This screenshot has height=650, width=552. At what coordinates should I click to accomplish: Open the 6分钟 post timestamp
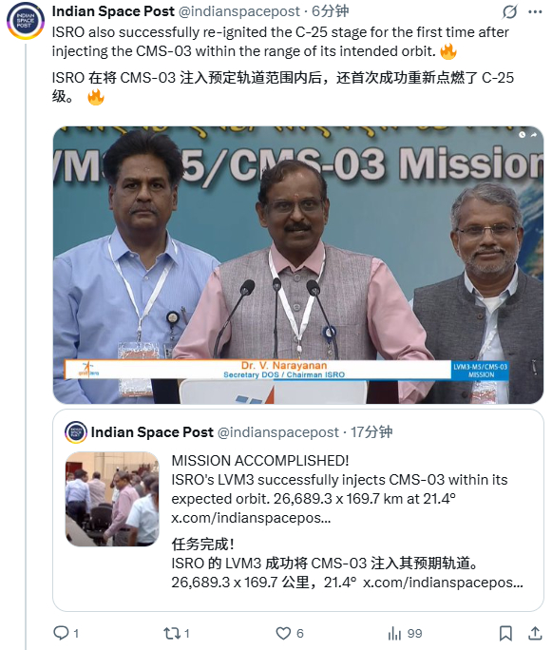coord(330,11)
